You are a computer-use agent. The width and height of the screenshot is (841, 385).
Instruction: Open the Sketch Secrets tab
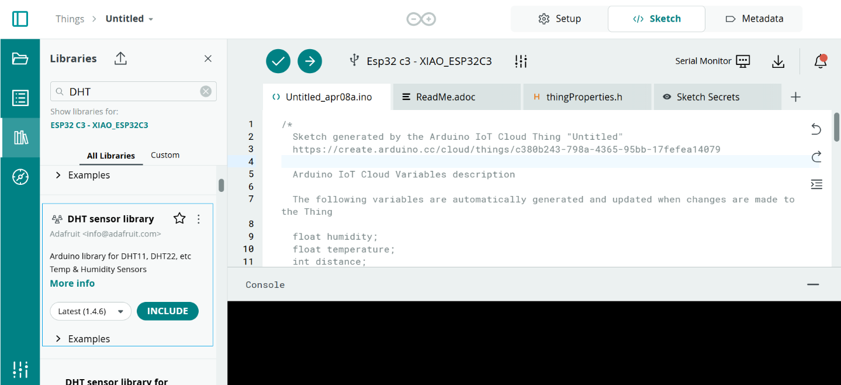[x=717, y=97]
